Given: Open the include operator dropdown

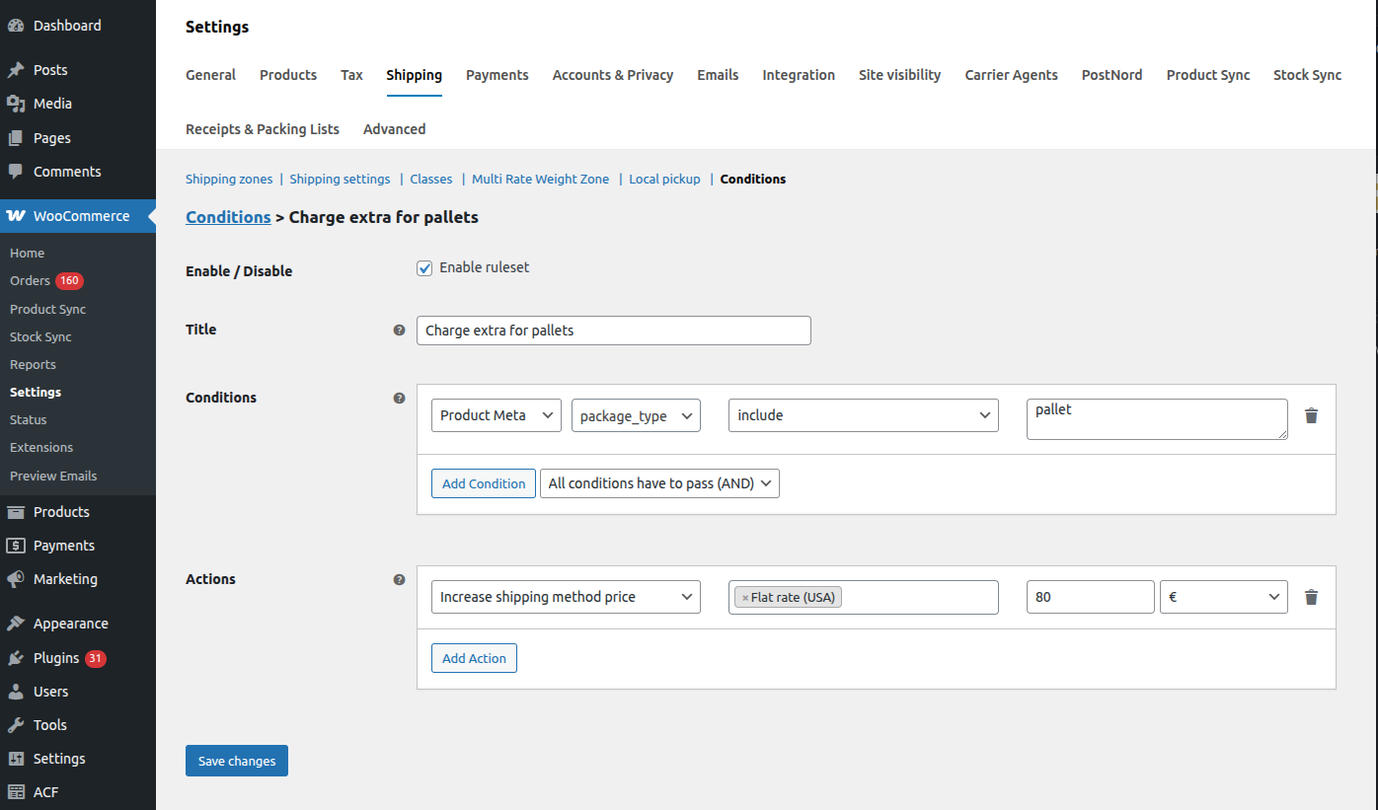Looking at the screenshot, I should pyautogui.click(x=863, y=415).
